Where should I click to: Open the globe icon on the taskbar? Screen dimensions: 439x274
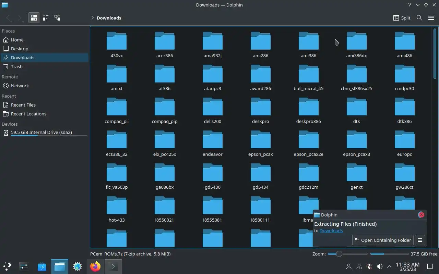pyautogui.click(x=78, y=266)
